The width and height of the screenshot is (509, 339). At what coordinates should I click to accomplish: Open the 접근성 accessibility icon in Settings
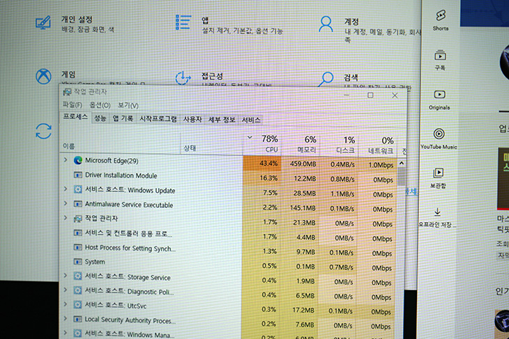pyautogui.click(x=183, y=78)
